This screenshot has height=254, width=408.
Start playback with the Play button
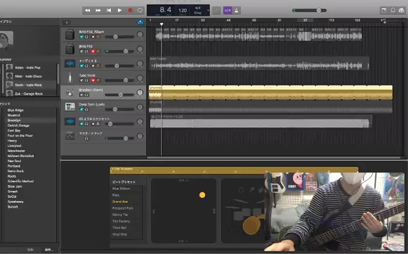(119, 10)
